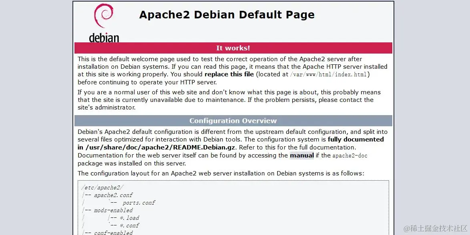
Task: Click the debian wordmark under the logo
Action: tap(104, 38)
